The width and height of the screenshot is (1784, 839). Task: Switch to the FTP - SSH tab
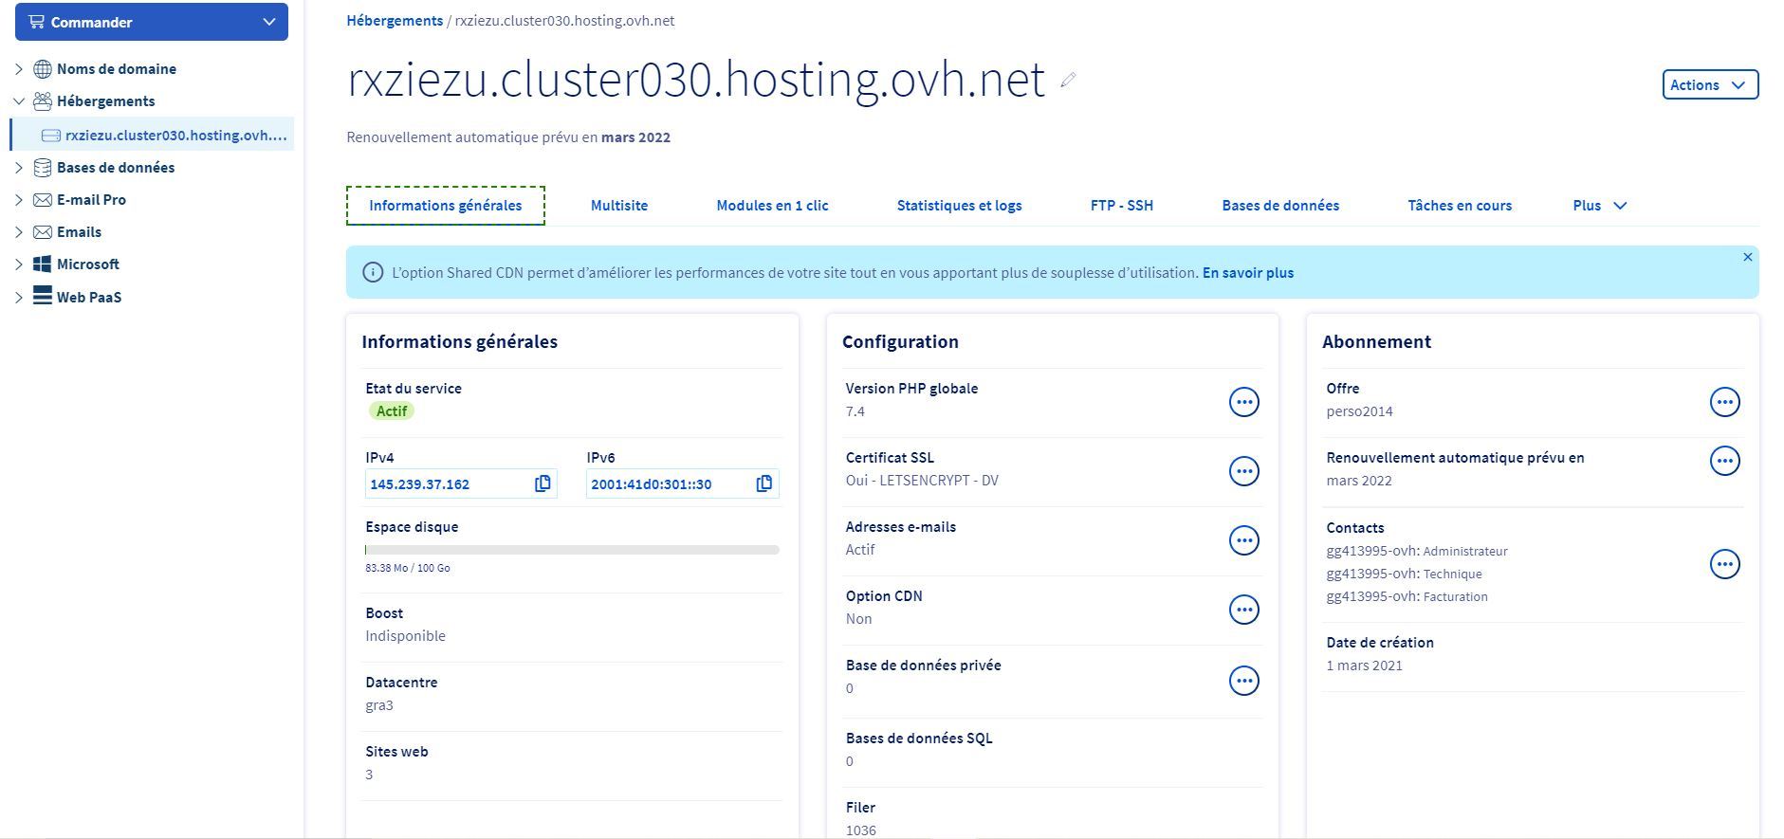1121,206
